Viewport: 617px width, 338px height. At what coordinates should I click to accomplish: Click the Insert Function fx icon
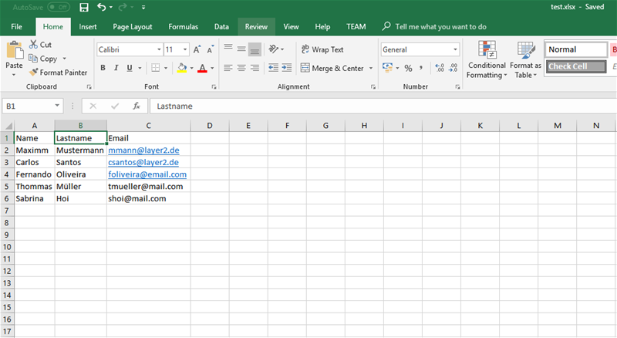pyautogui.click(x=137, y=106)
